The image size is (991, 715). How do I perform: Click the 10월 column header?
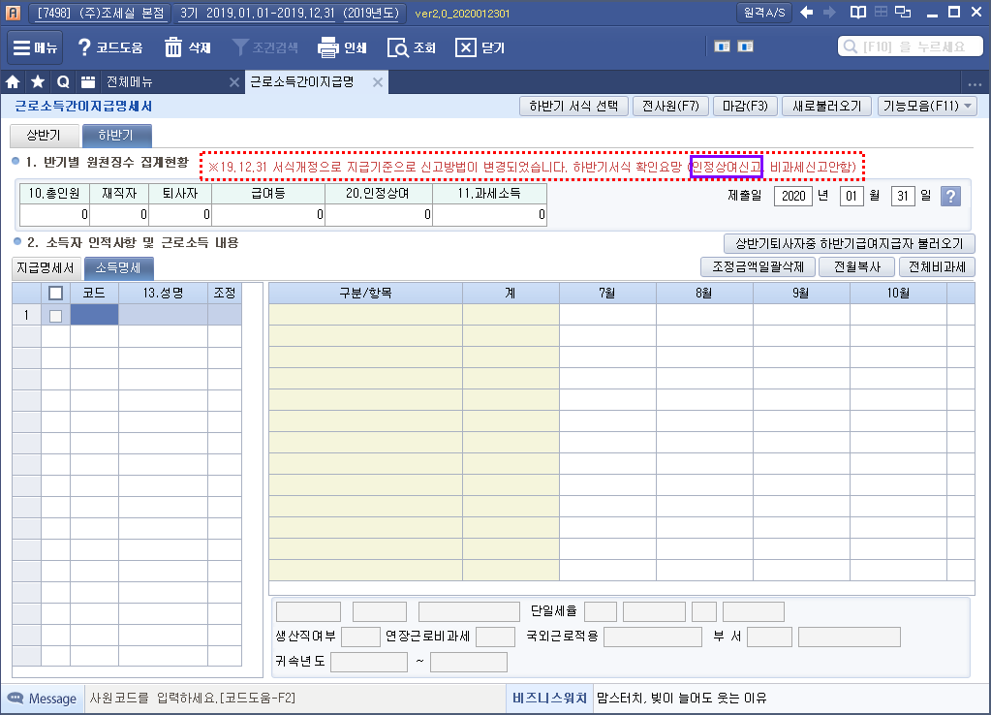pos(898,293)
